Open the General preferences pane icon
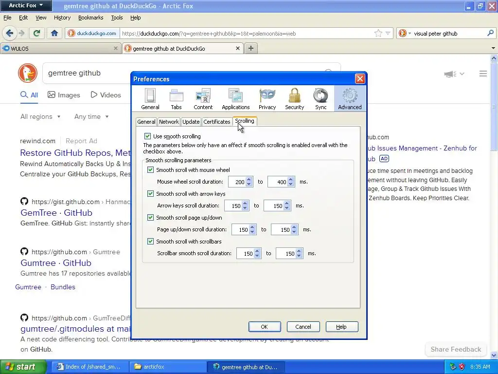 150,99
